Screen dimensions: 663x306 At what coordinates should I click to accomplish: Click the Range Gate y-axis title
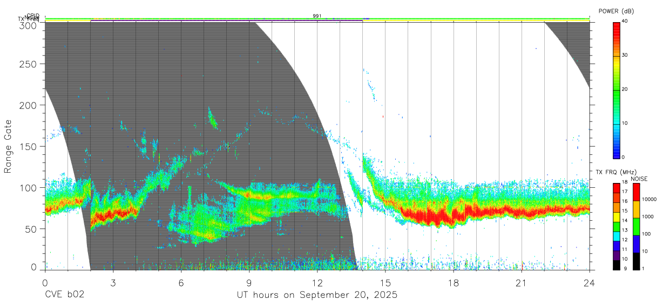(8, 146)
